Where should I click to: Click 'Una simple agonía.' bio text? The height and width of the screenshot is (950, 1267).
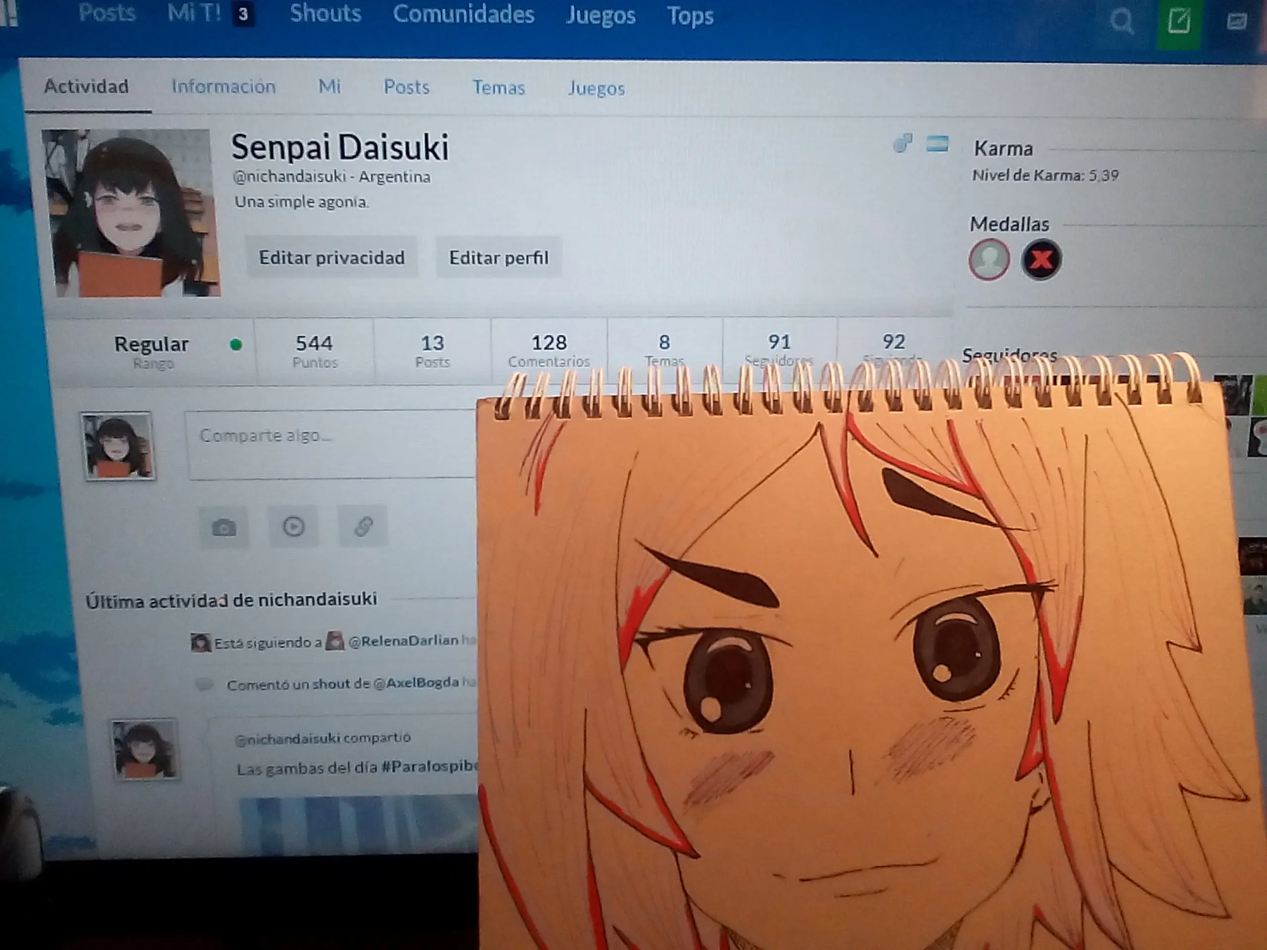click(301, 201)
